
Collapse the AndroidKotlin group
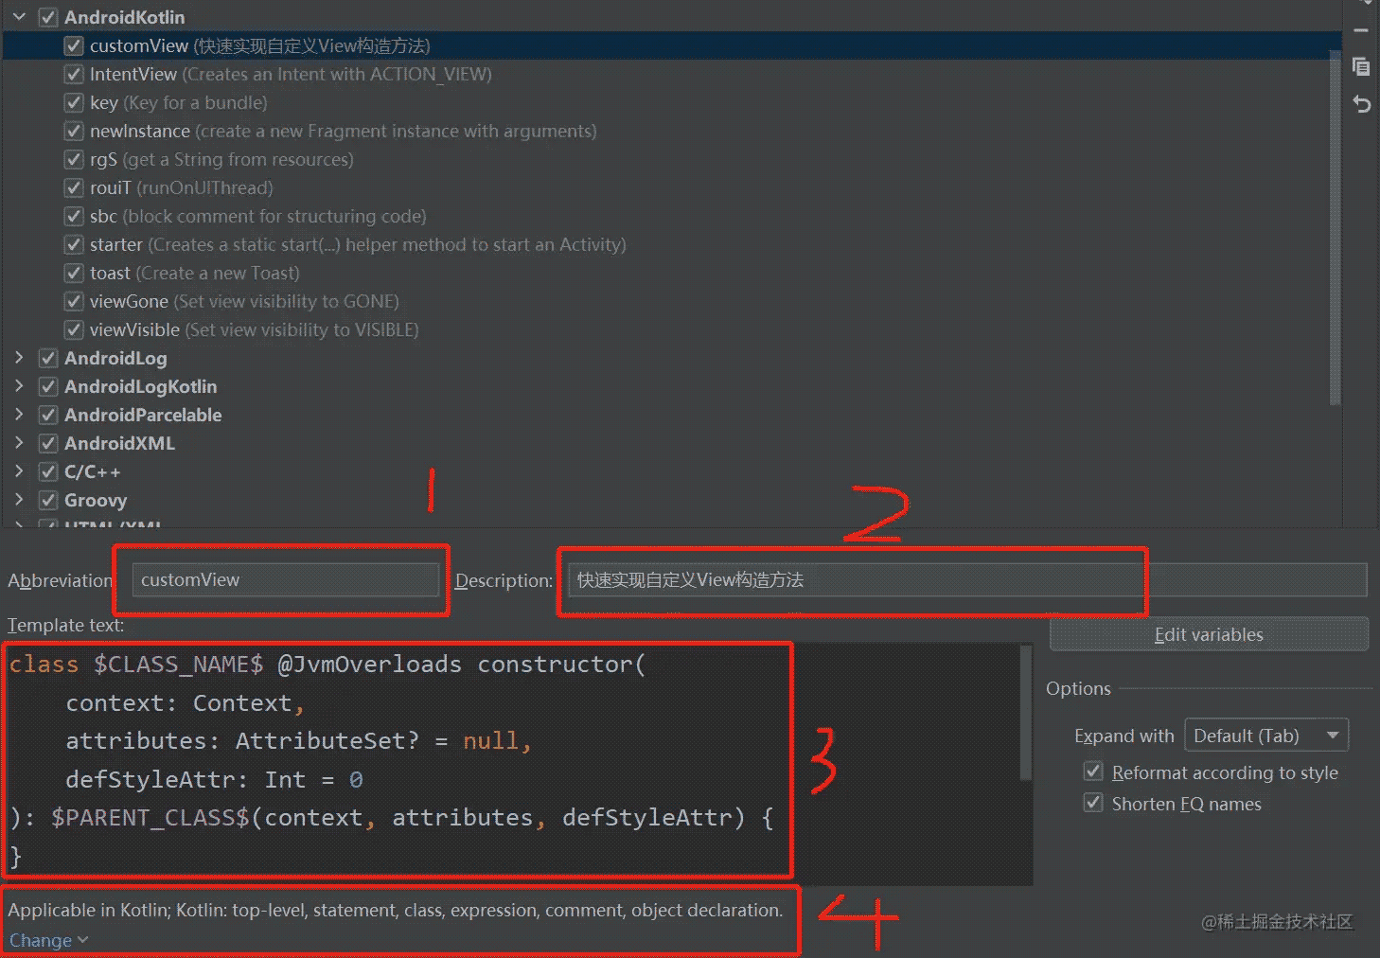click(19, 17)
